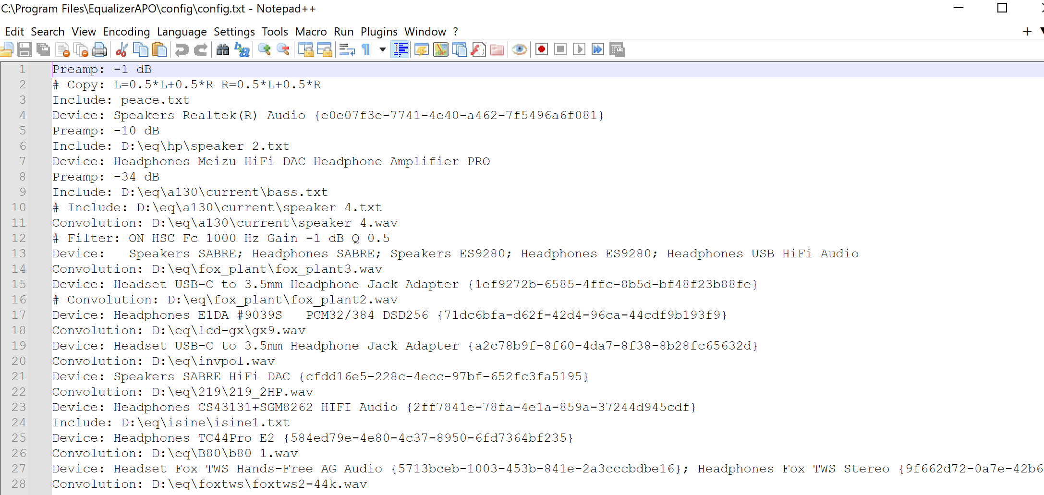
Task: Click the Zoom In magnifier icon
Action: tap(264, 49)
